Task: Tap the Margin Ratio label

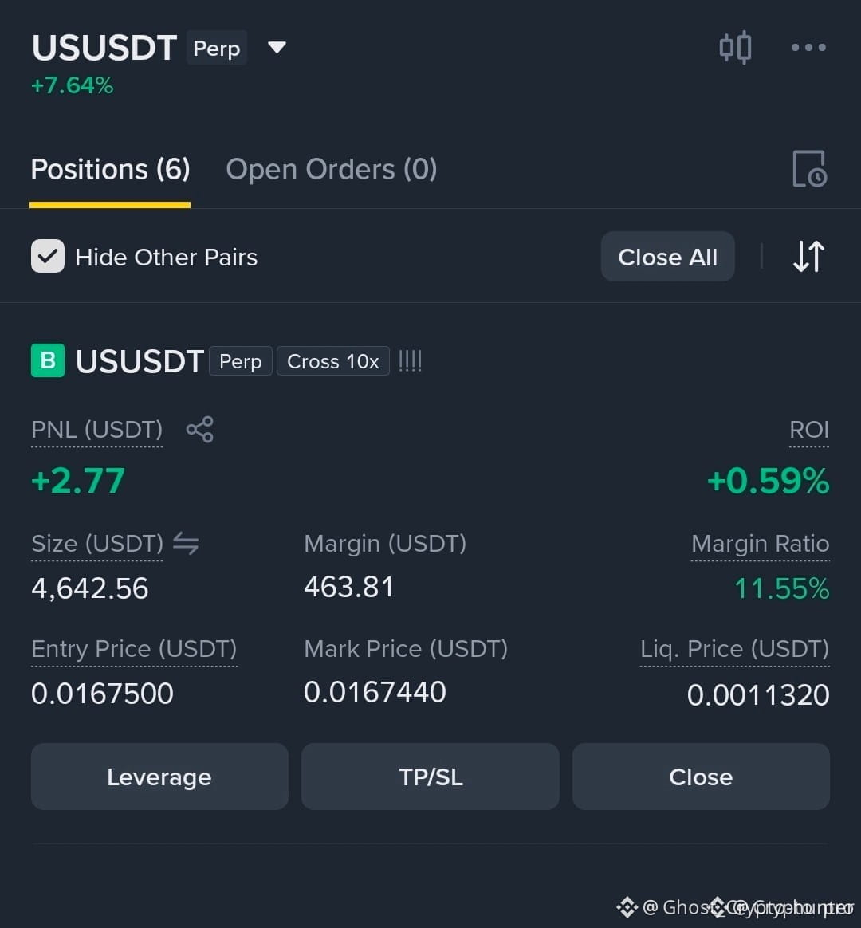Action: pos(760,543)
